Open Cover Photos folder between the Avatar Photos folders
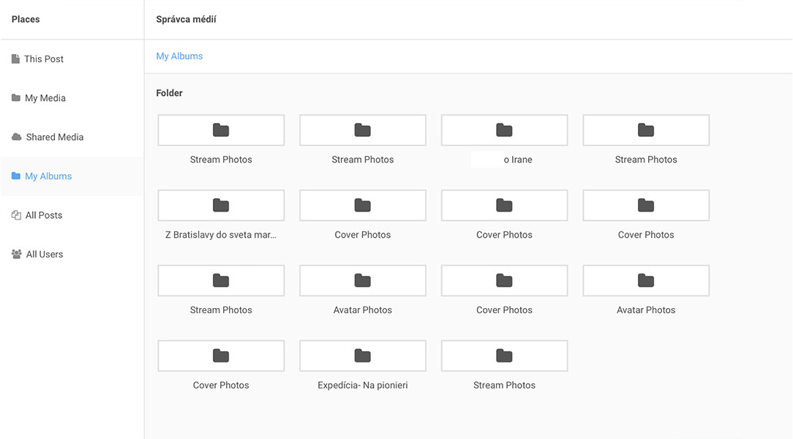This screenshot has width=793, height=439. tap(504, 281)
